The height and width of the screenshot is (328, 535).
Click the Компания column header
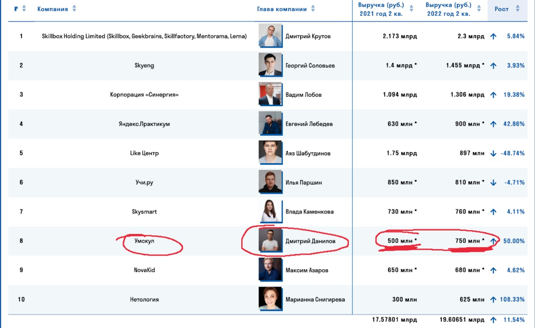[x=53, y=9]
